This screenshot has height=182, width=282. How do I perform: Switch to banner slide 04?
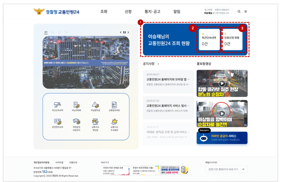(x=66, y=32)
